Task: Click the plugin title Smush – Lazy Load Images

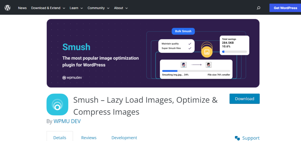Action: coord(145,106)
